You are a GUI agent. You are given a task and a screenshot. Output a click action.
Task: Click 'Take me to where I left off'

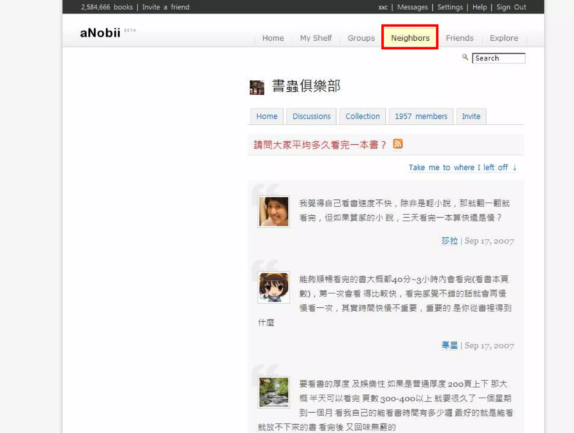463,167
